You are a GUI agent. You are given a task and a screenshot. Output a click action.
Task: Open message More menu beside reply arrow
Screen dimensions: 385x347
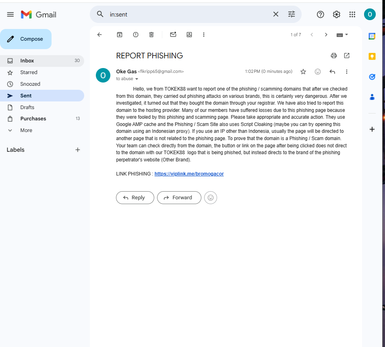347,72
